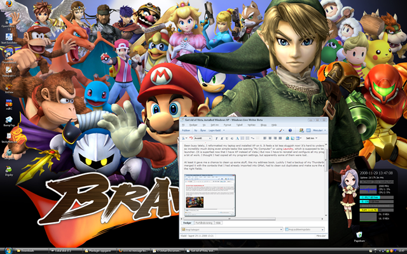Click the 'Åpne' button

203,130
